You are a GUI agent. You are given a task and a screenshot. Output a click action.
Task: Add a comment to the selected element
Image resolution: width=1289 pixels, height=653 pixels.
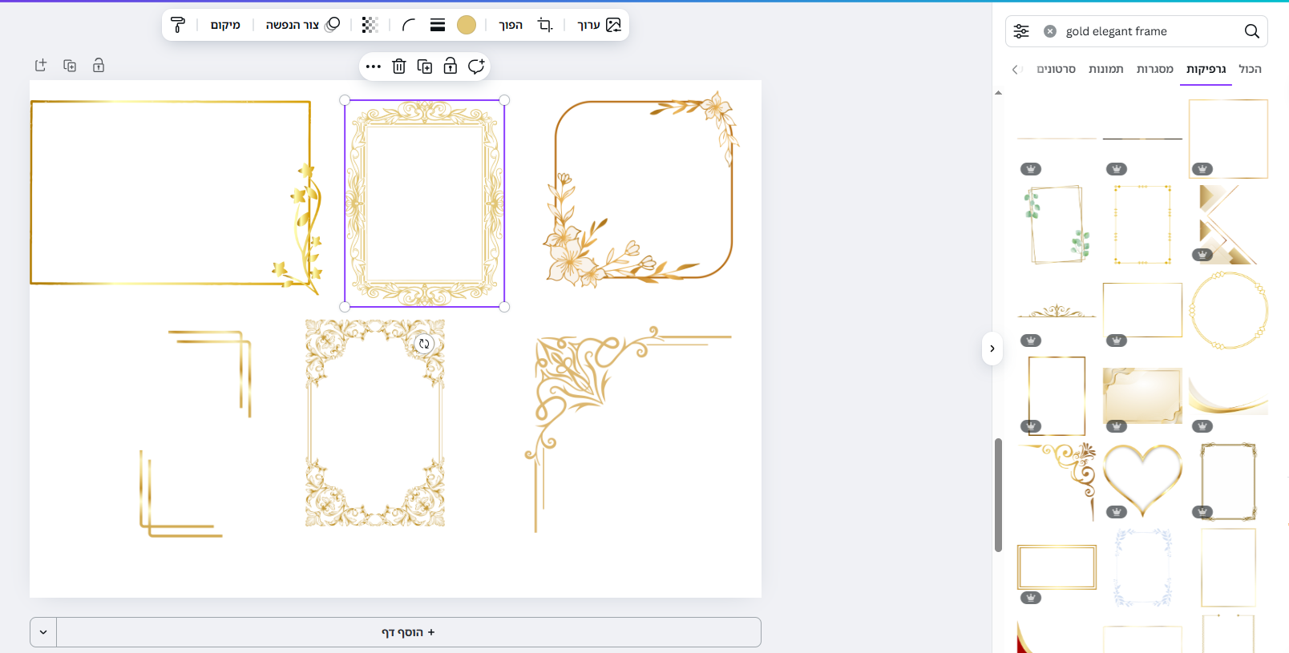[476, 67]
